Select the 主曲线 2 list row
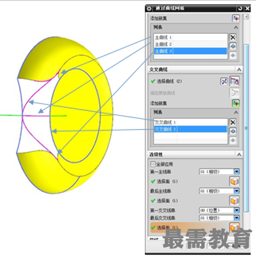 tap(190, 44)
